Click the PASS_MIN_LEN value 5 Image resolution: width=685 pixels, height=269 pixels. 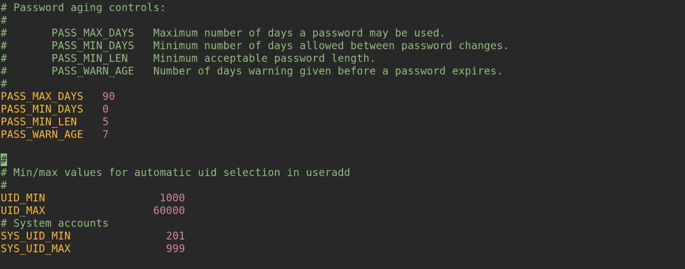(106, 121)
